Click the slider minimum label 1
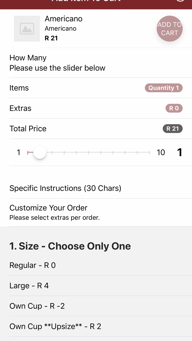Screen dimensions: 192x341 pos(19,152)
